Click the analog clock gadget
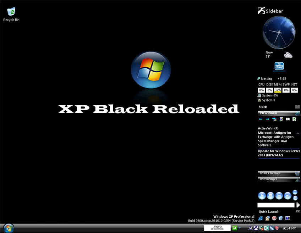This screenshot has width=301, height=233. (x=279, y=32)
